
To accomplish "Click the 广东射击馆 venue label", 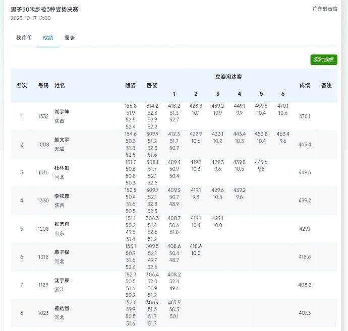I will [x=325, y=9].
